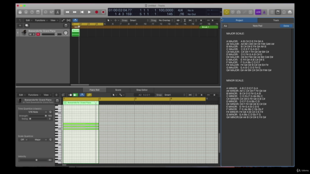Mute the Boesendorfer Grand Piano track

[30, 34]
